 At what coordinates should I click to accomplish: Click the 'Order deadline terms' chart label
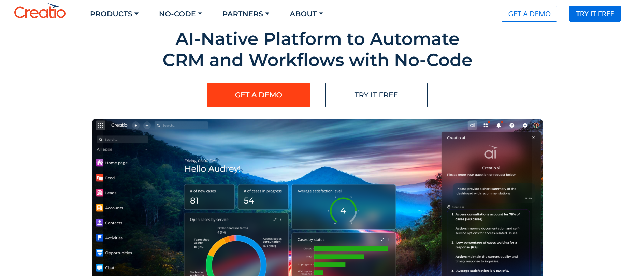233,228
